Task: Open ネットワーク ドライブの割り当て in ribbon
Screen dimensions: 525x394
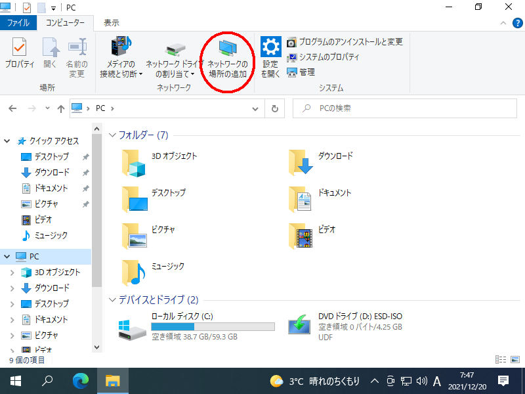Action: click(175, 59)
